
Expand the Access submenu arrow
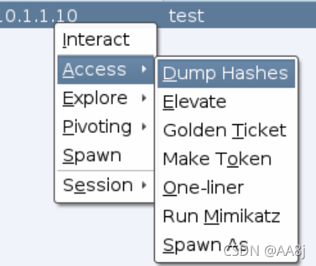pyautogui.click(x=144, y=69)
